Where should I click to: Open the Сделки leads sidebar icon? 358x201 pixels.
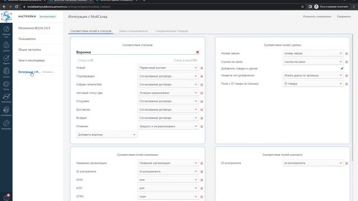point(6,46)
